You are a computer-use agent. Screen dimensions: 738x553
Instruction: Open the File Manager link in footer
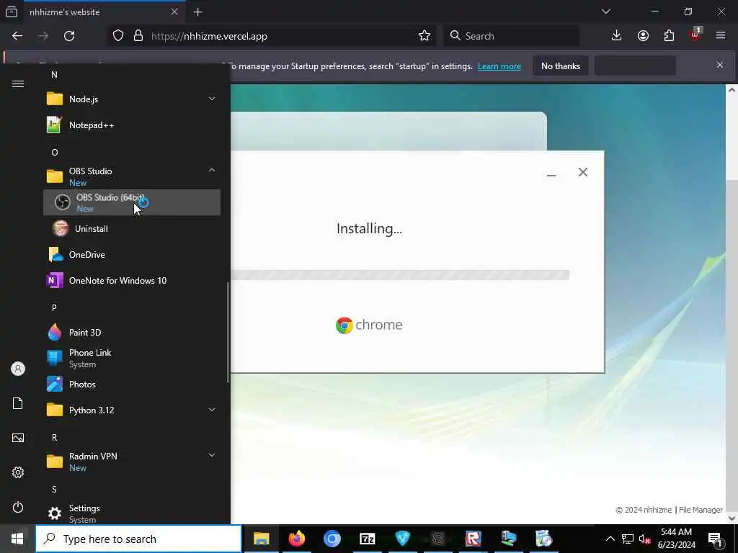point(701,510)
